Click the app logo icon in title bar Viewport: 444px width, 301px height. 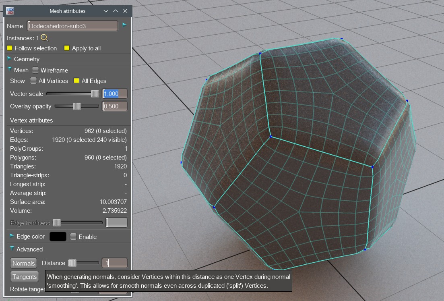tap(10, 11)
